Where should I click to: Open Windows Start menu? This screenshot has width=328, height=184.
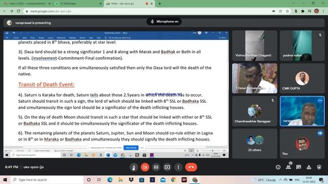pyautogui.click(x=5, y=179)
